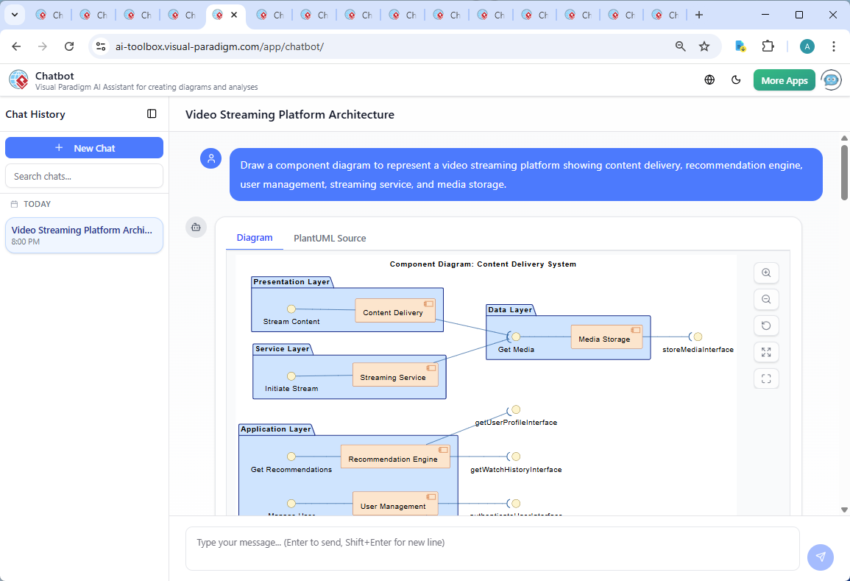This screenshot has height=581, width=850.
Task: Start a New Chat
Action: [84, 148]
